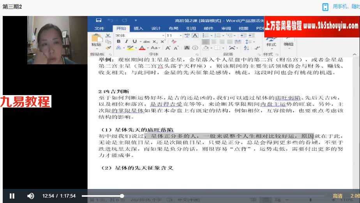Screen dimensions: 360x203
Task: Click the Increase Indent icon
Action: coord(252,35)
